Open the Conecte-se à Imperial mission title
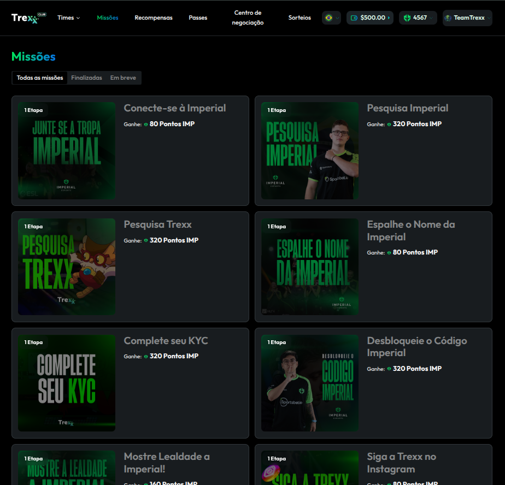505x485 pixels. pos(175,108)
